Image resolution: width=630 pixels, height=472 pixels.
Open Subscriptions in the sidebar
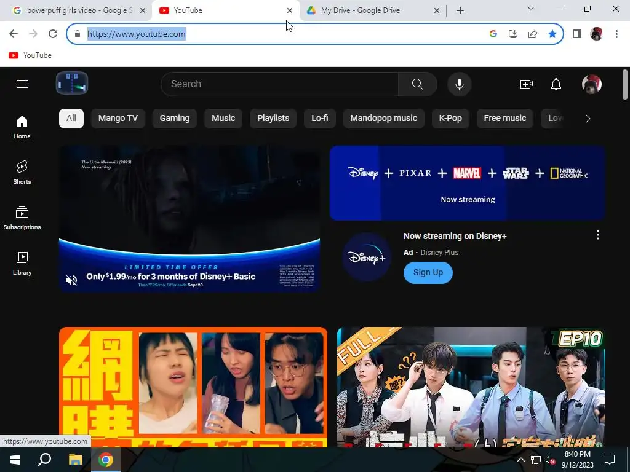click(22, 218)
